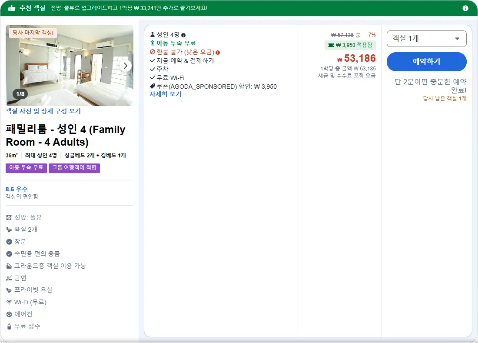Click the 창문 check icon

click(x=9, y=242)
